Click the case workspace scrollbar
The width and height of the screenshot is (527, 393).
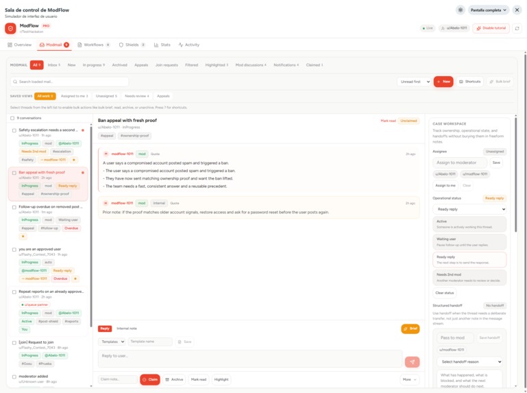click(516, 175)
